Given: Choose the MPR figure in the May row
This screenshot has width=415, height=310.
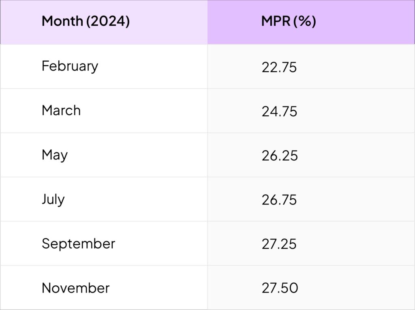Looking at the screenshot, I should click(280, 156).
